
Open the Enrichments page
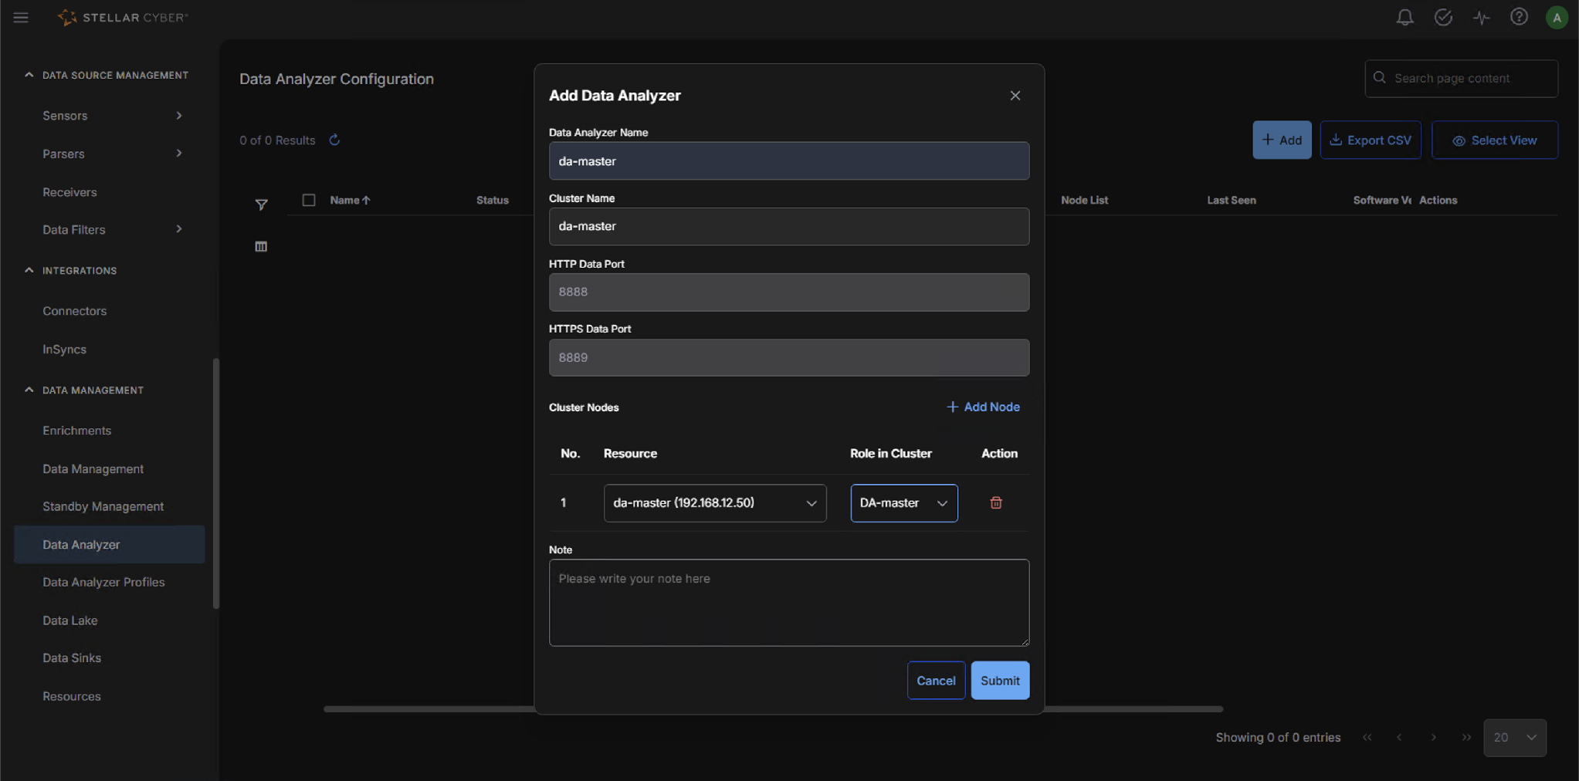pyautogui.click(x=76, y=431)
